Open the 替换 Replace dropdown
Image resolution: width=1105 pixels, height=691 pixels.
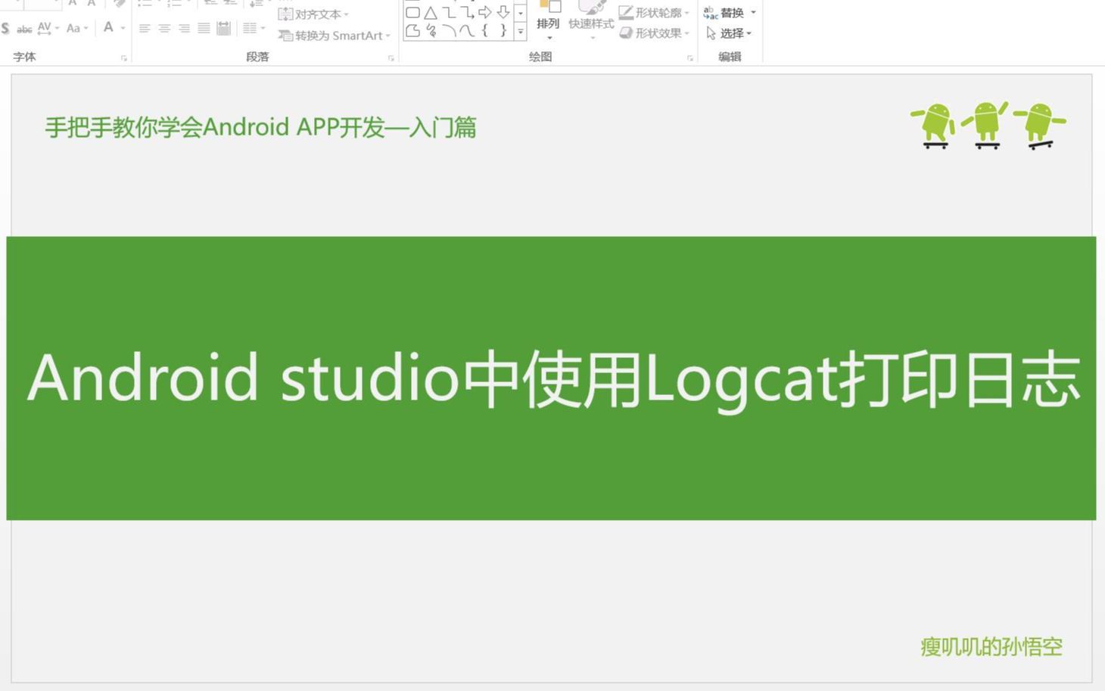[x=732, y=12]
